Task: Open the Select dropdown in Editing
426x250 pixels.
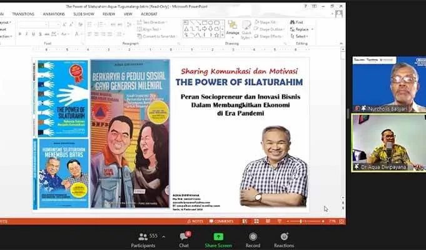Action: point(299,36)
